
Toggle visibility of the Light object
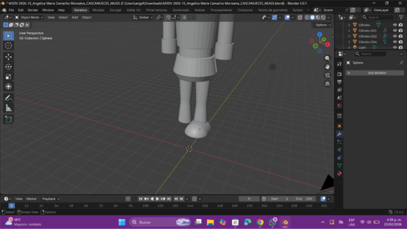395,47
